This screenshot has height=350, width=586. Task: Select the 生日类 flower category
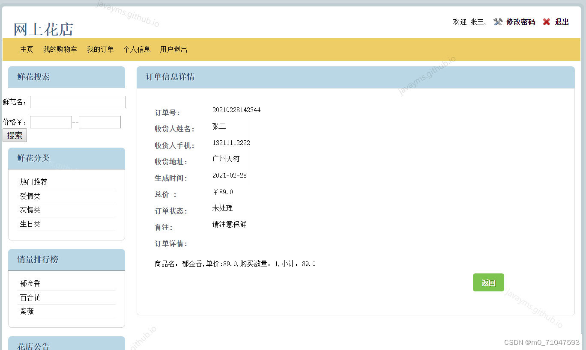pos(30,224)
